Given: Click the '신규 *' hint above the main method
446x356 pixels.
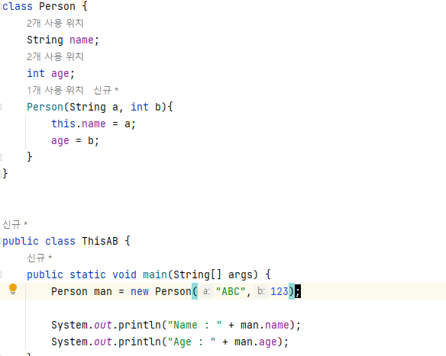Looking at the screenshot, I should pyautogui.click(x=39, y=258).
